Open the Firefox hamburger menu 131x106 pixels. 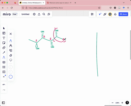point(128,8)
